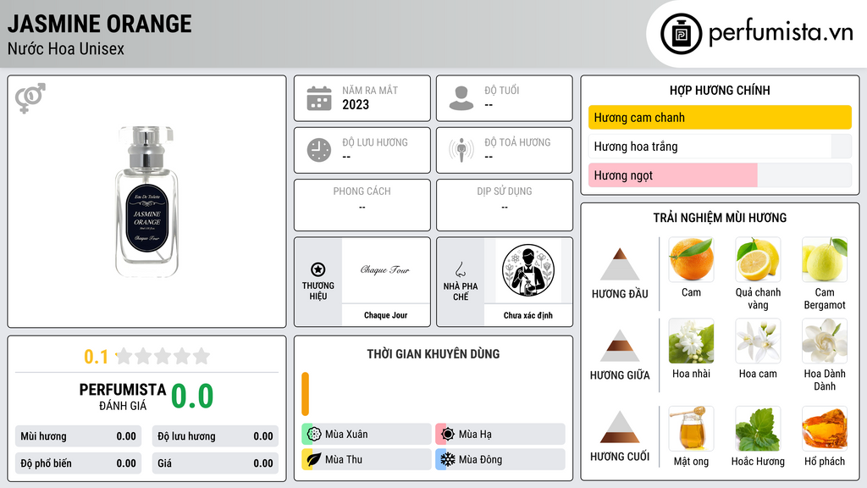The image size is (867, 488).
Task: Click the Hương Cuối pyramid icon
Action: 620,427
